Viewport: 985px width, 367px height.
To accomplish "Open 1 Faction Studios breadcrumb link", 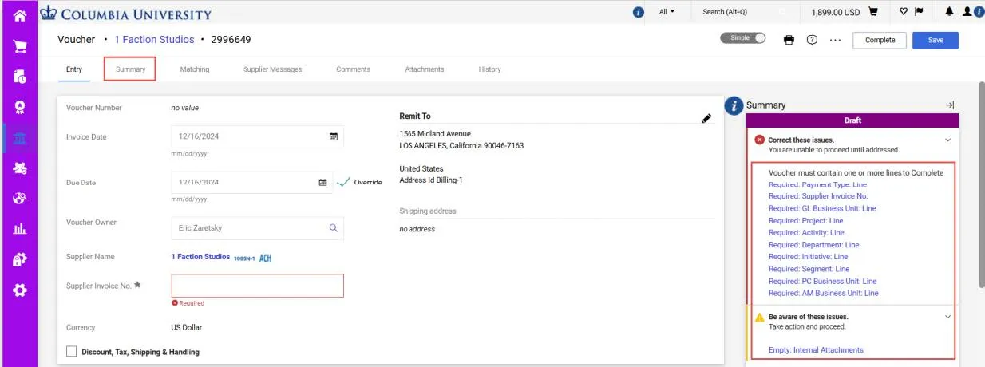I will coord(154,39).
